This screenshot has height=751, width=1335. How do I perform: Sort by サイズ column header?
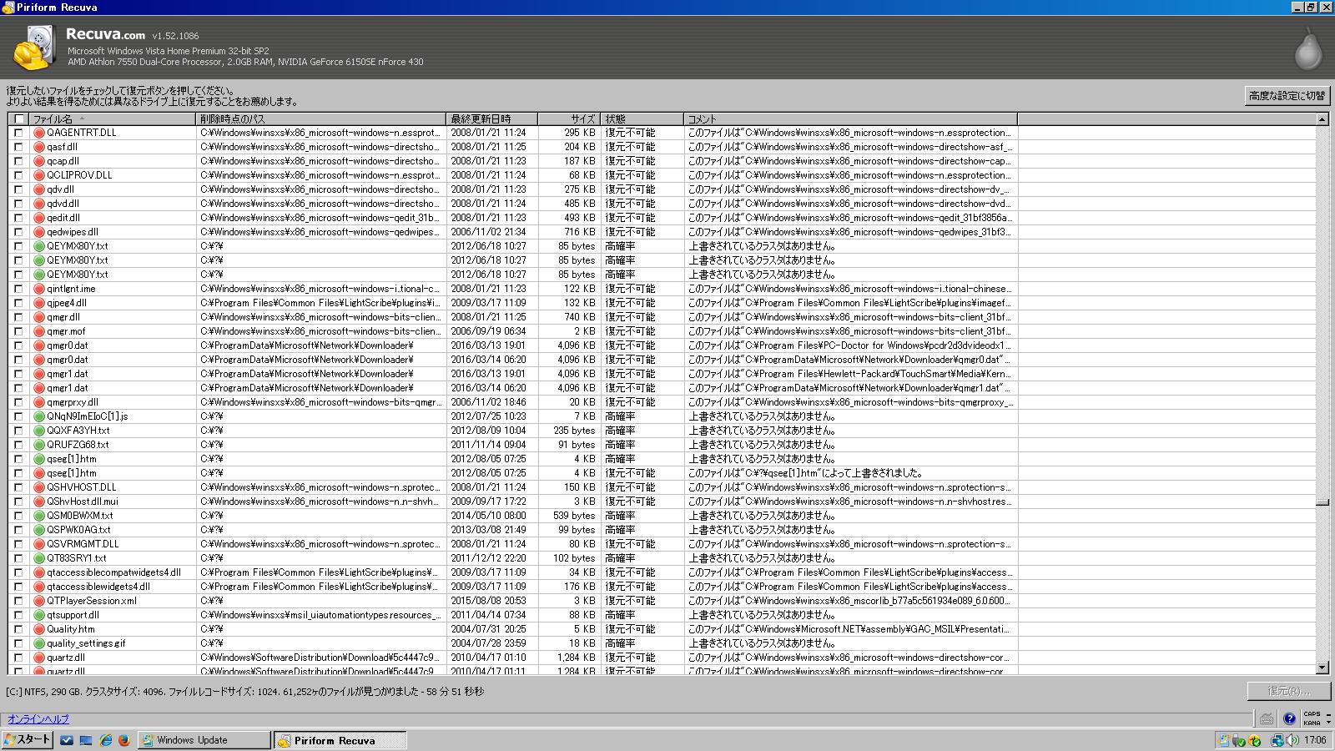pos(569,119)
